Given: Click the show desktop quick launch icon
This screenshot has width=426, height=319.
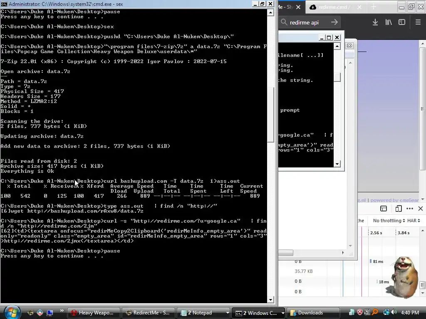Looking at the screenshot, I should (50, 313).
